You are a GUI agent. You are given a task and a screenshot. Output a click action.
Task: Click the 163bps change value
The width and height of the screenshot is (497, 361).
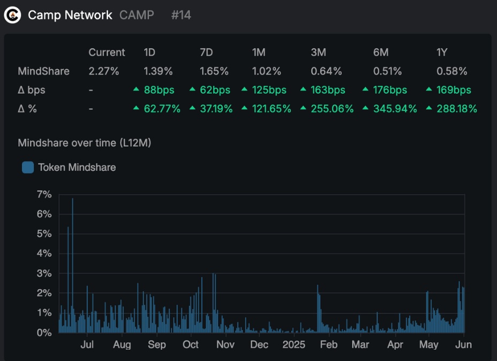click(328, 90)
